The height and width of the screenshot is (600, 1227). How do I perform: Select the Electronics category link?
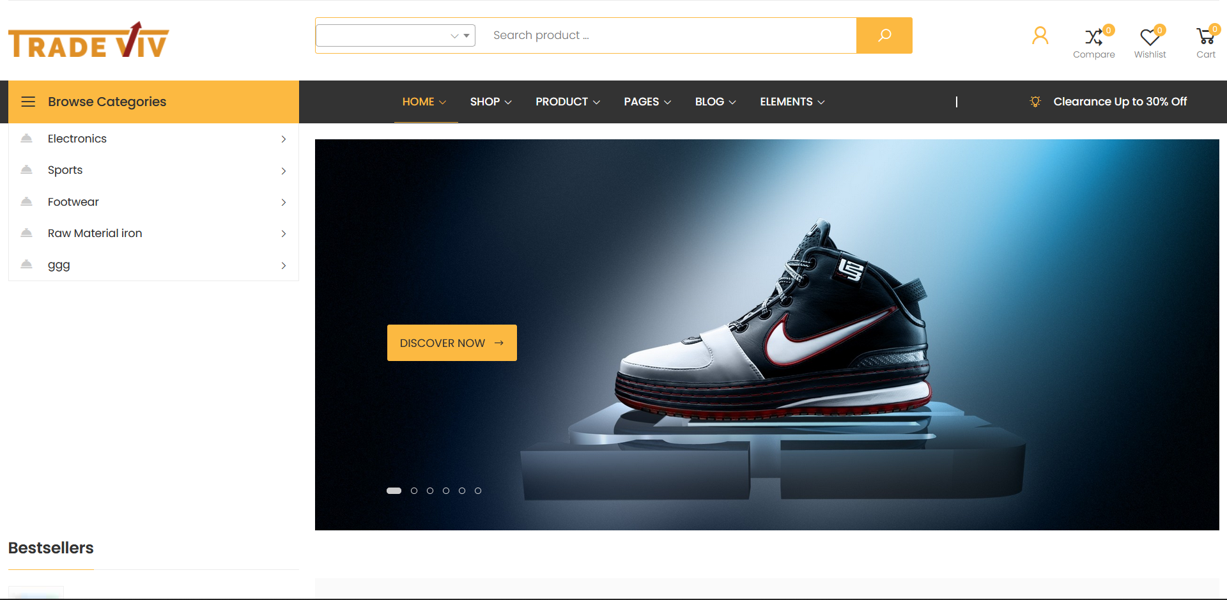(77, 139)
